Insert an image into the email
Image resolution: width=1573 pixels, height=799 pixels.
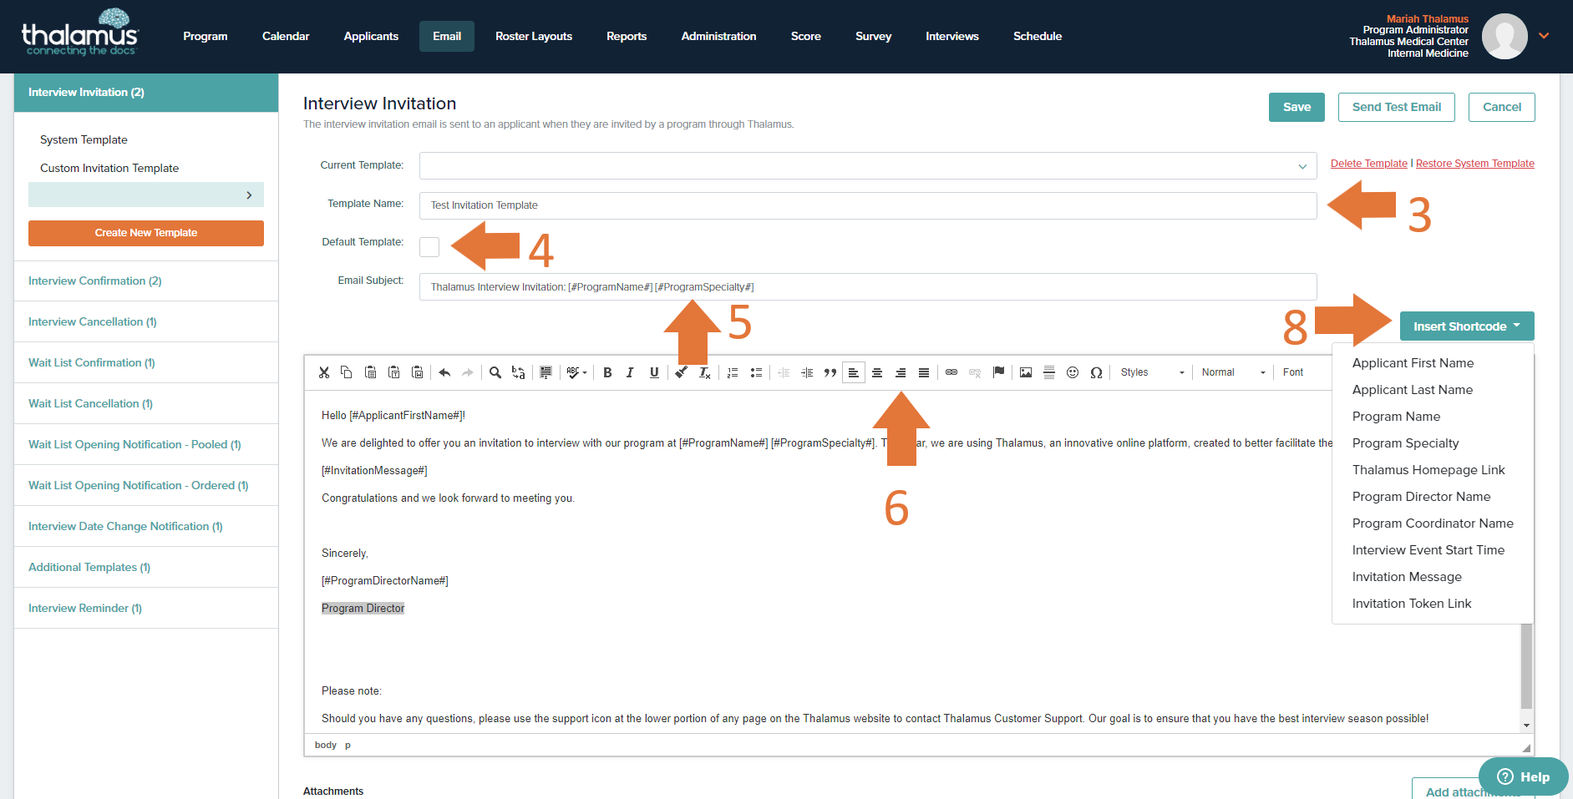tap(1026, 372)
